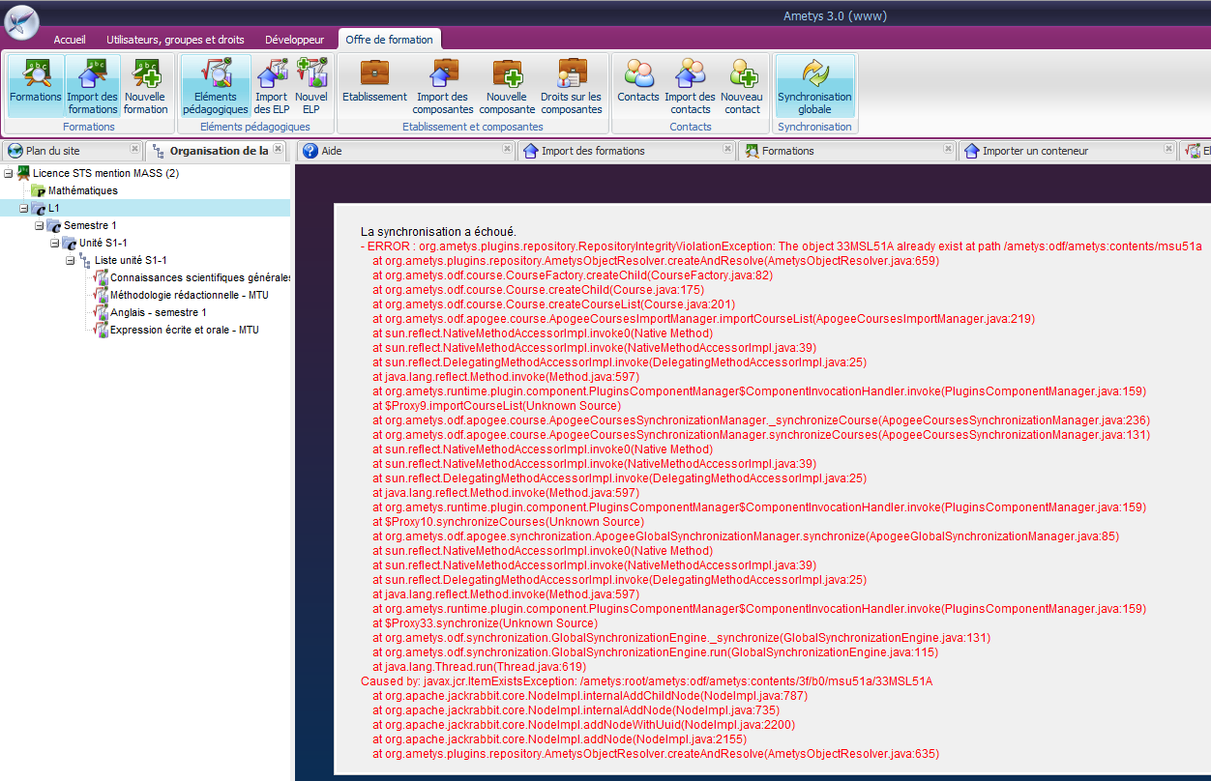Select Méthodologie rédactionnelle - MTU course
This screenshot has height=781, width=1211.
click(190, 295)
